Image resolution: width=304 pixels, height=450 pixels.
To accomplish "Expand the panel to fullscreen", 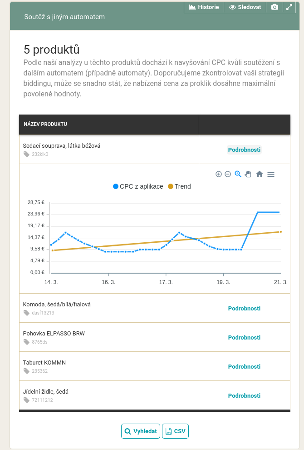I will coord(289,7).
